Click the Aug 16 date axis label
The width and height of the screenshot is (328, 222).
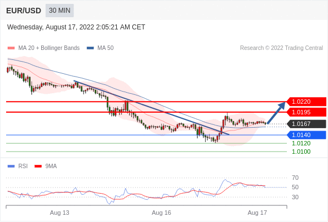pos(161,213)
